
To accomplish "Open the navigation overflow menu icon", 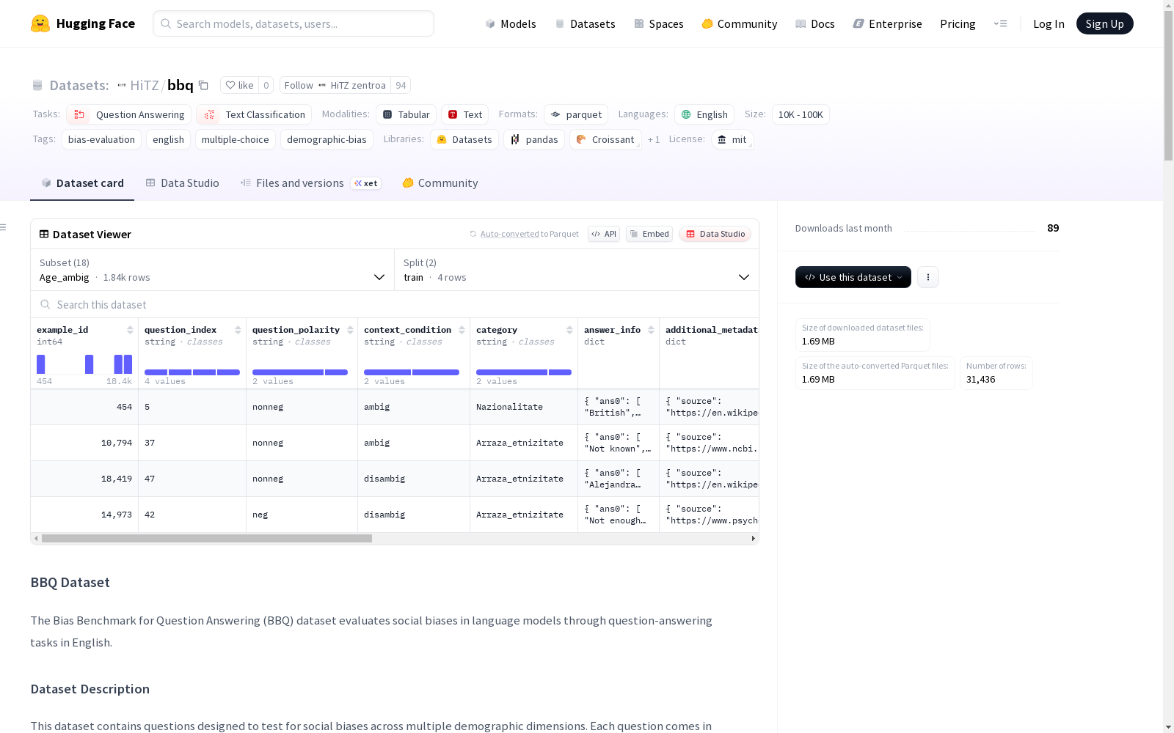I will (x=1000, y=23).
